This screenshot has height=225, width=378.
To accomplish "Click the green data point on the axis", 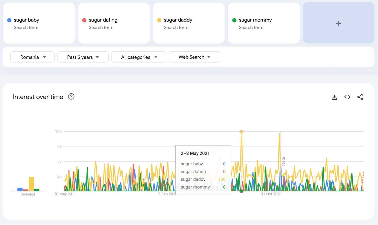I will point(241,191).
